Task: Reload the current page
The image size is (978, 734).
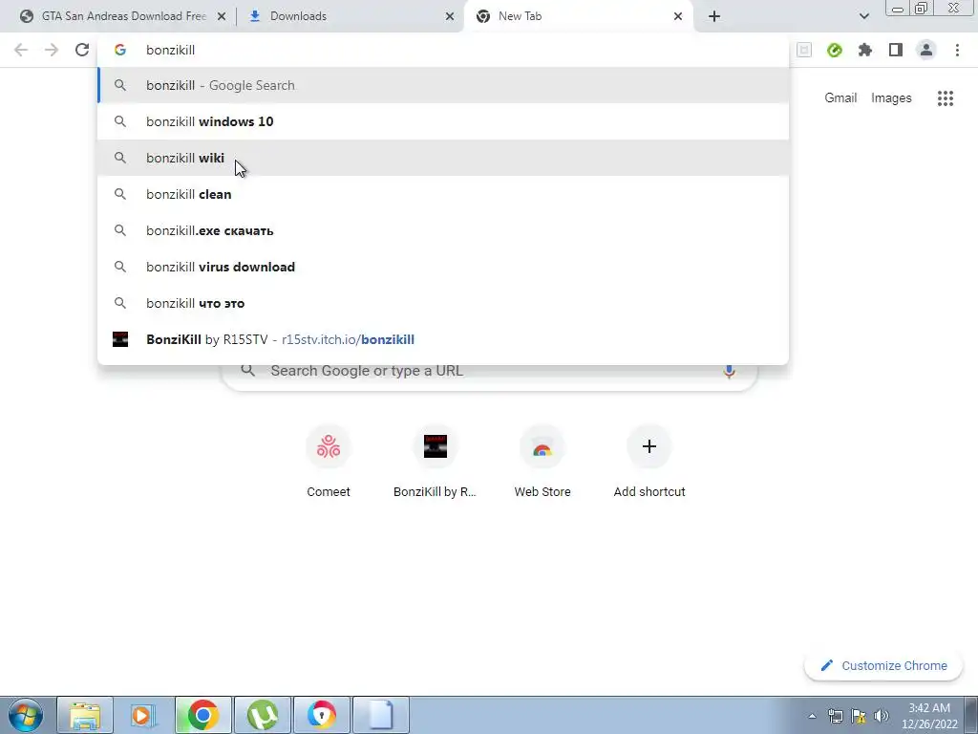Action: pyautogui.click(x=82, y=50)
